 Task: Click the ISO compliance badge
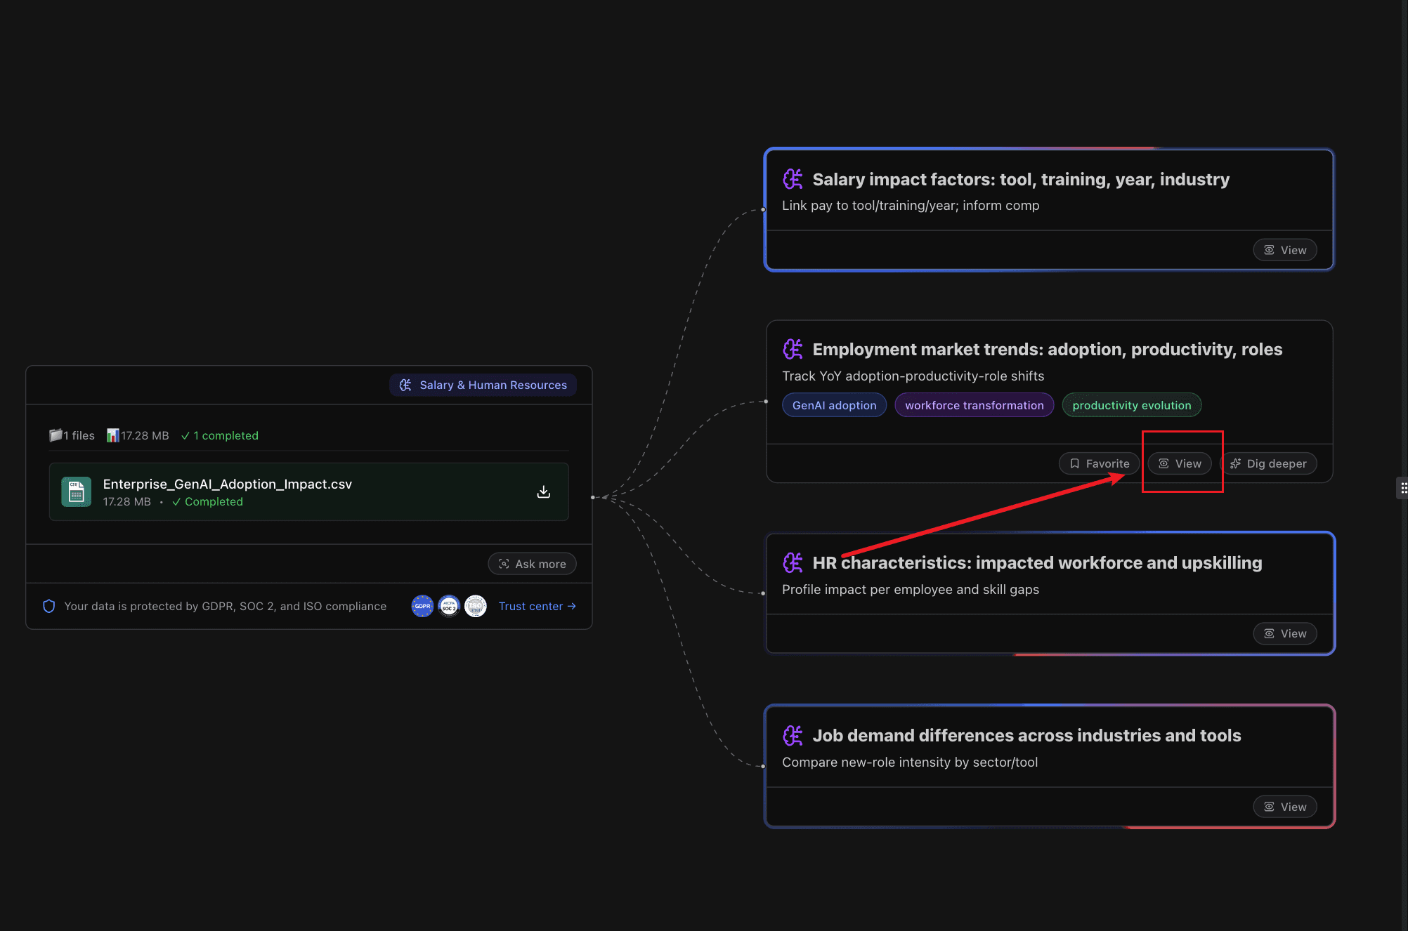pyautogui.click(x=476, y=606)
